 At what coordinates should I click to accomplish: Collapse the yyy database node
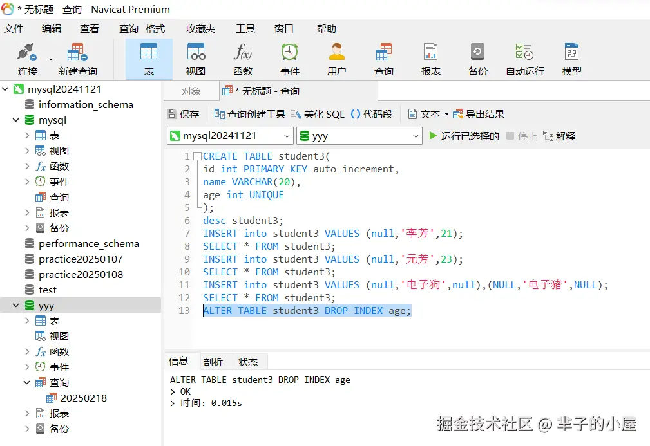point(16,306)
